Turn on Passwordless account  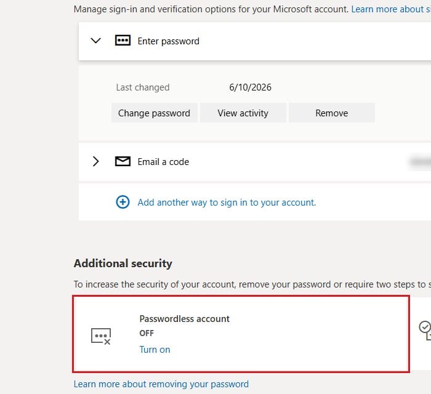[155, 350]
